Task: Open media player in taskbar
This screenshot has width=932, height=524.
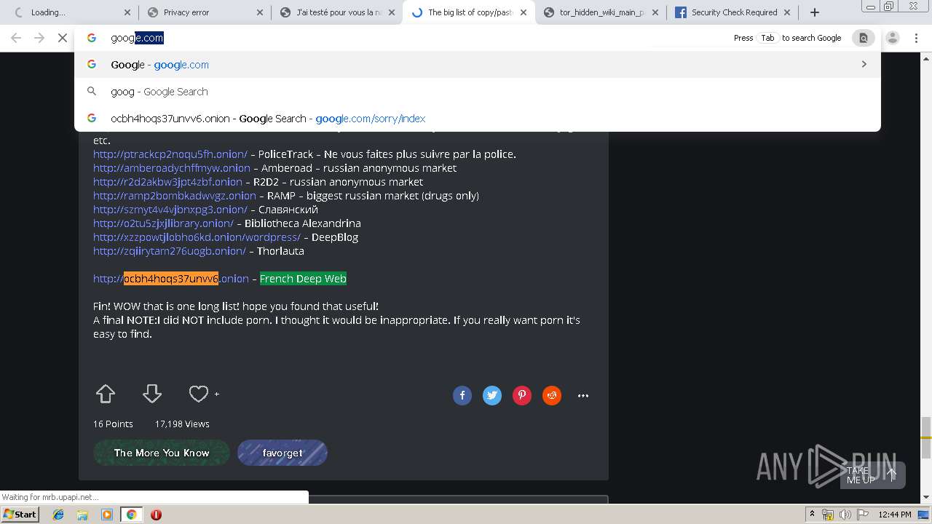Action: pyautogui.click(x=107, y=515)
